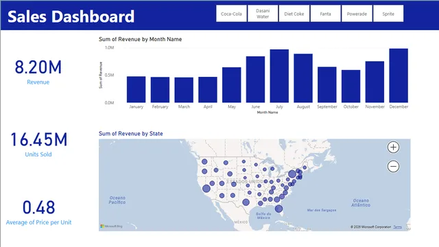Select the September revenue bar

pos(327,84)
